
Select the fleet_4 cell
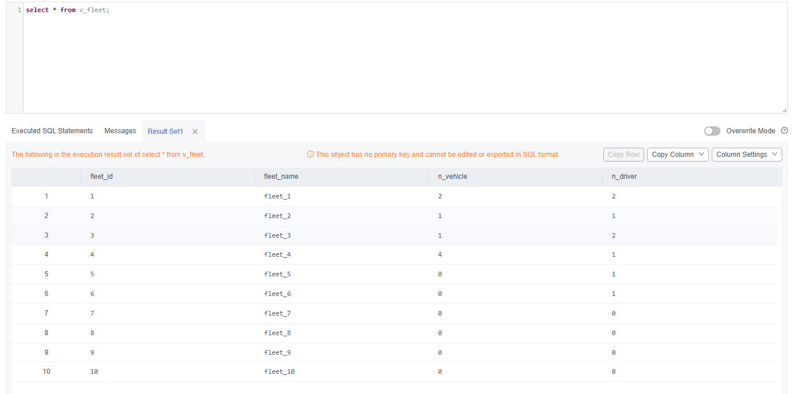(x=278, y=254)
